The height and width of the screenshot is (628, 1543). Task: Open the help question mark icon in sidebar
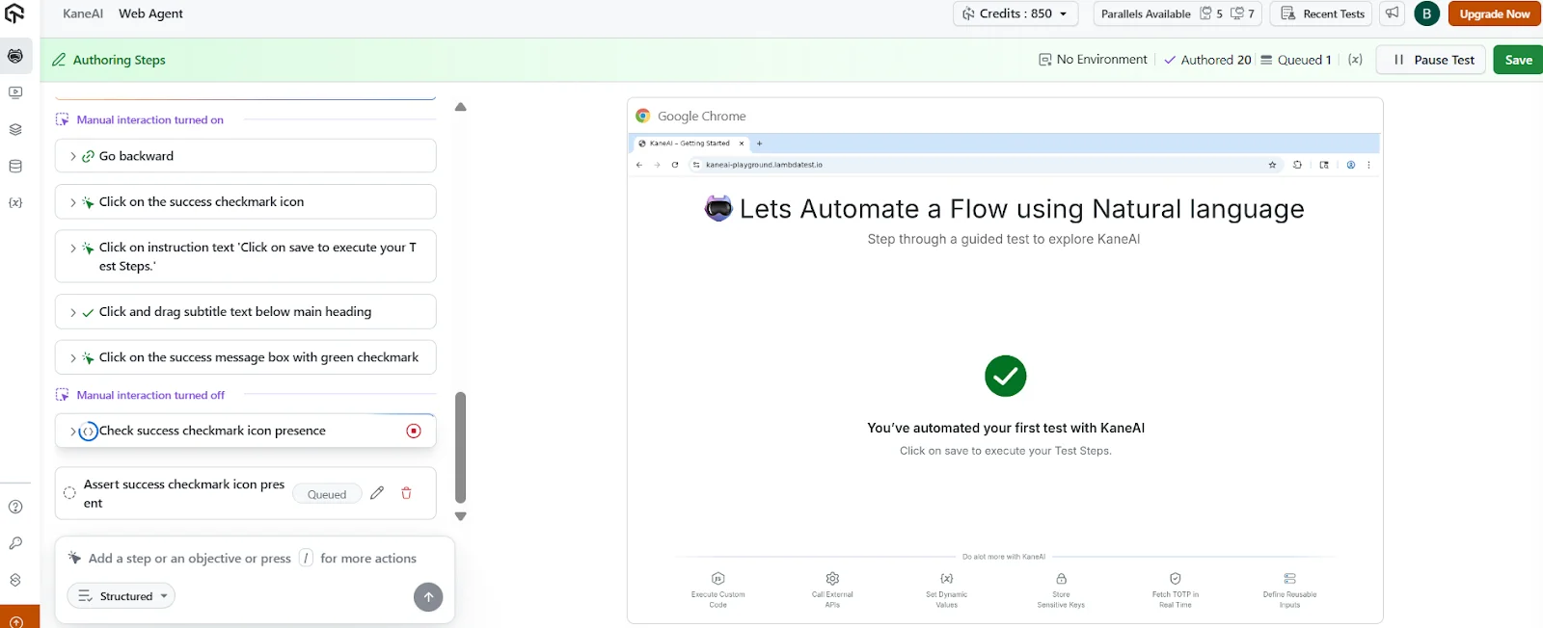15,507
